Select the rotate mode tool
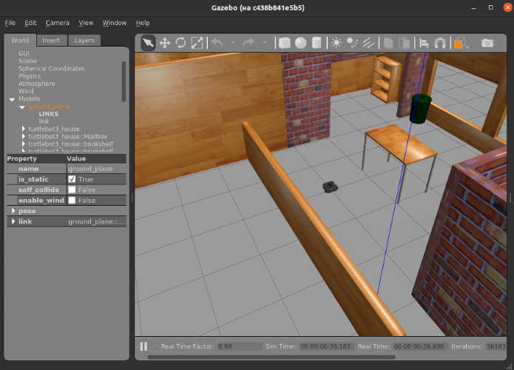 tap(180, 43)
